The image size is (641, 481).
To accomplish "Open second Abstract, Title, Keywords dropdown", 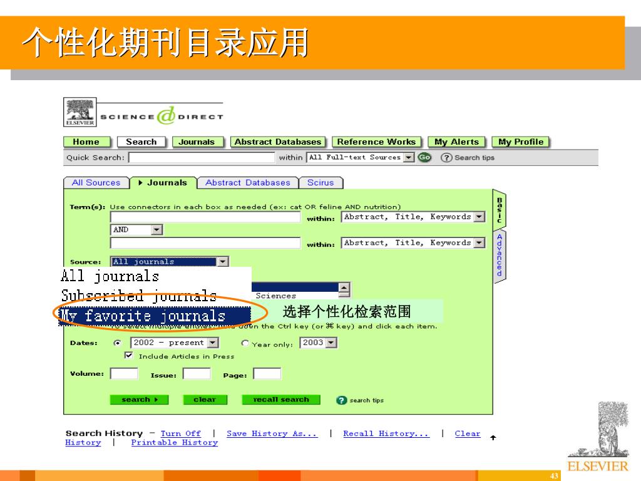I will click(413, 243).
